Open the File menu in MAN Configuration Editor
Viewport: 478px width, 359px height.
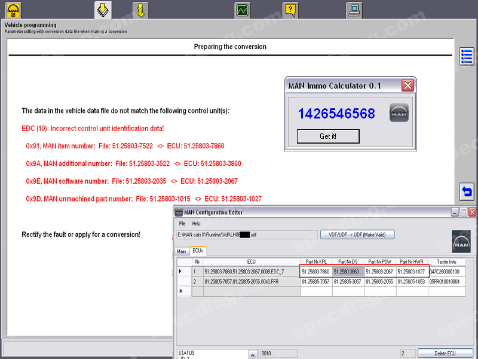pos(182,223)
